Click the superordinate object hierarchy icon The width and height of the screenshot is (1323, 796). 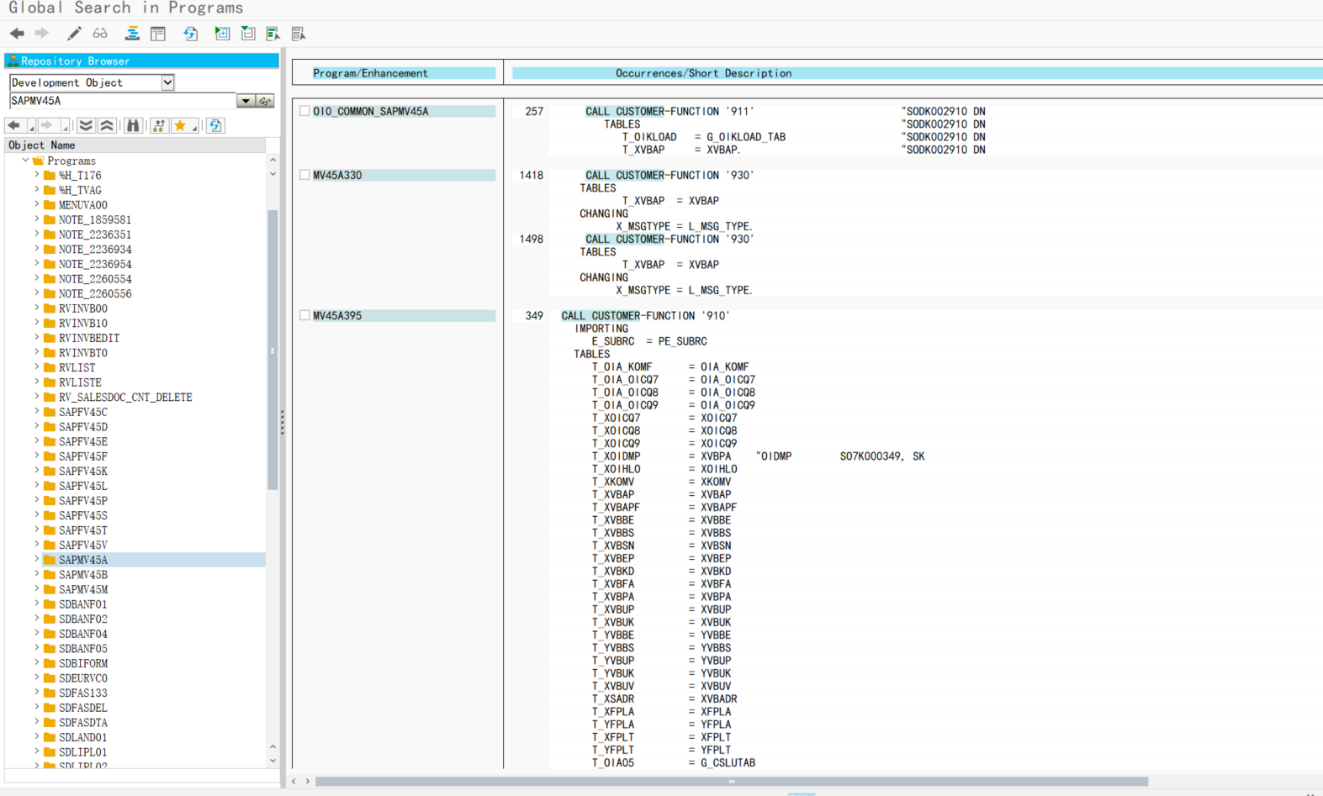tap(158, 125)
